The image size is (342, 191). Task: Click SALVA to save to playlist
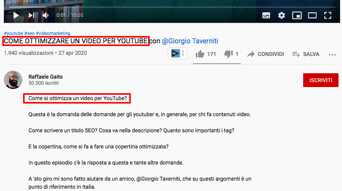click(305, 54)
